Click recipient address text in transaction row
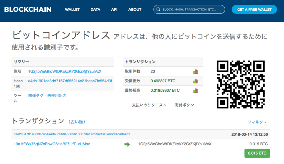The height and width of the screenshot is (164, 284). pyautogui.click(x=175, y=144)
